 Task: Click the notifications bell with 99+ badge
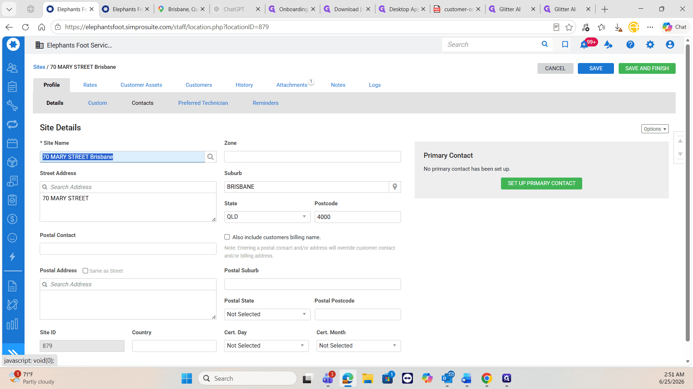(x=584, y=45)
